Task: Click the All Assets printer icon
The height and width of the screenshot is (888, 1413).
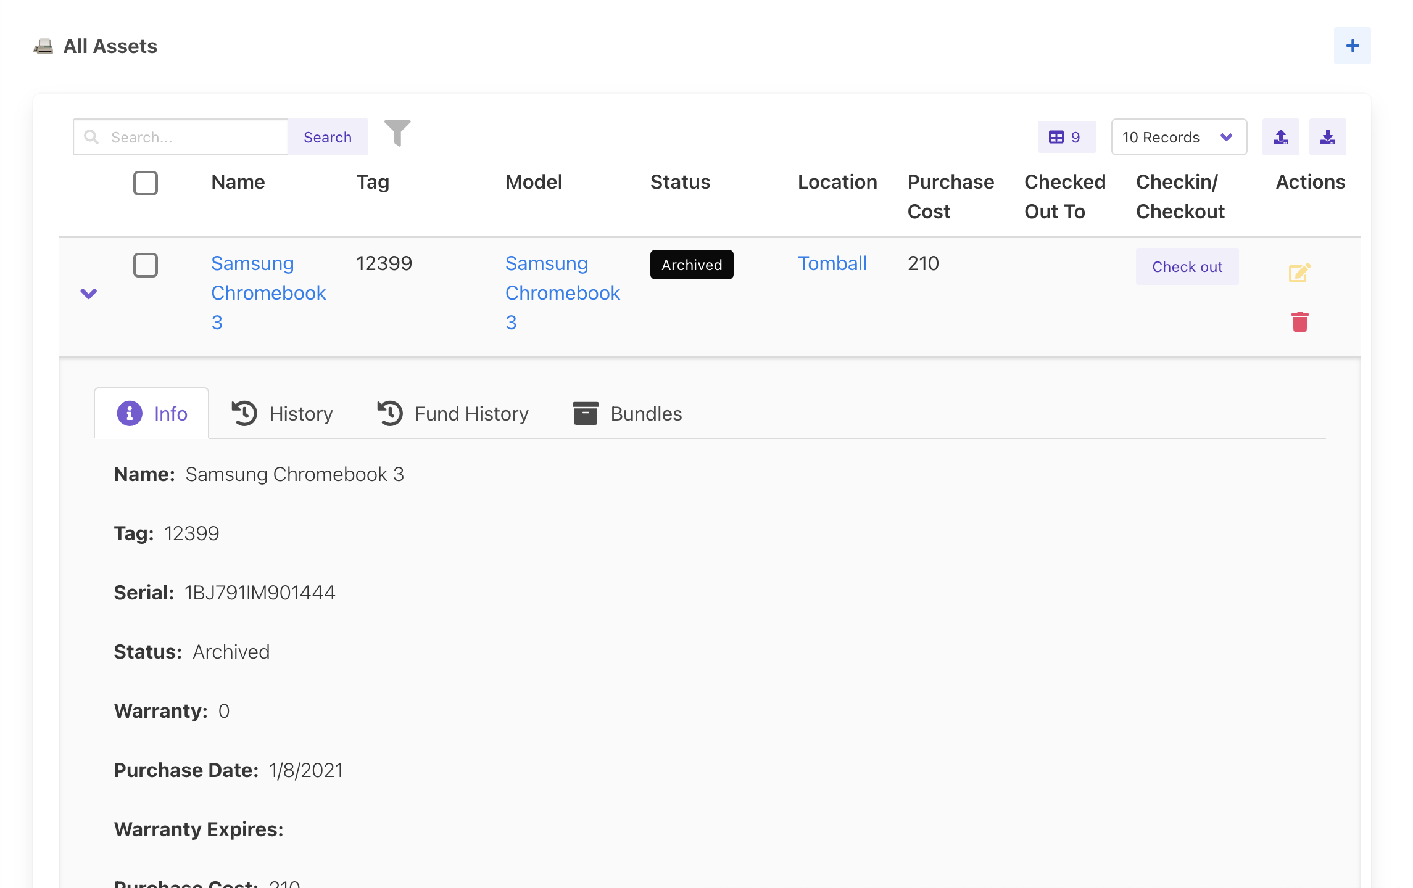Action: coord(43,46)
